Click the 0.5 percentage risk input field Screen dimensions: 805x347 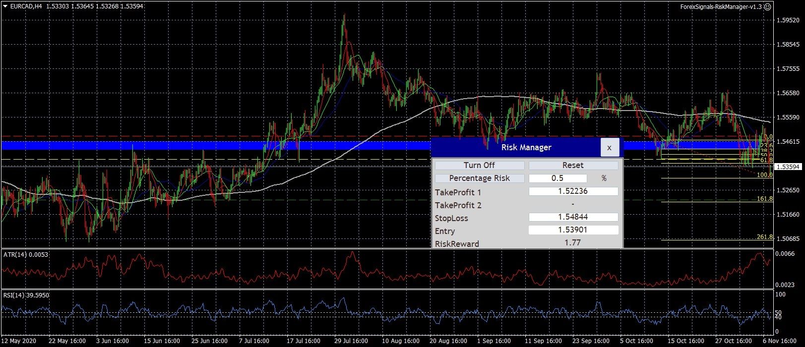click(x=557, y=178)
